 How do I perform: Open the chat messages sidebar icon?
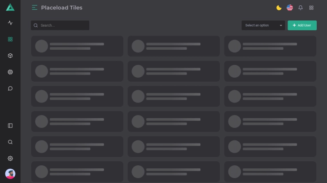(x=10, y=88)
